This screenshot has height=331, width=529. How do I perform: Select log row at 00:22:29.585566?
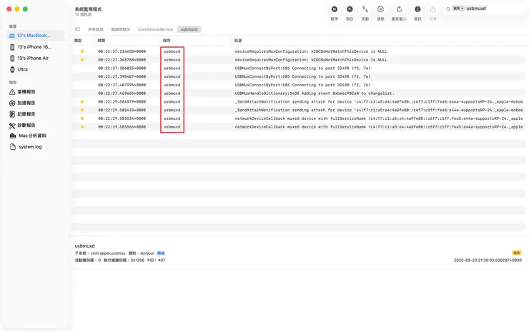point(299,127)
